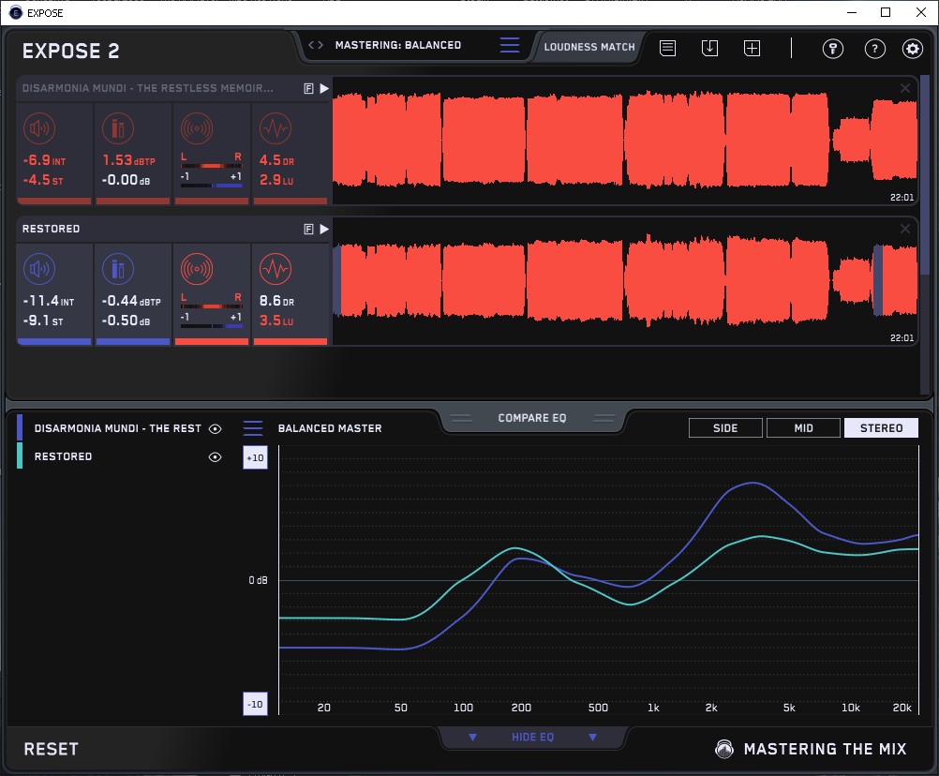Select the Mid EQ channel tab
The width and height of the screenshot is (939, 776).
pos(803,428)
